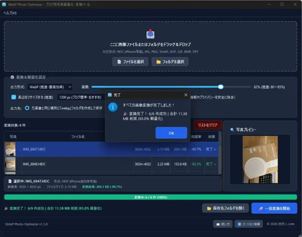
Task: Select the webp folder output radio button
Action: pos(27,108)
